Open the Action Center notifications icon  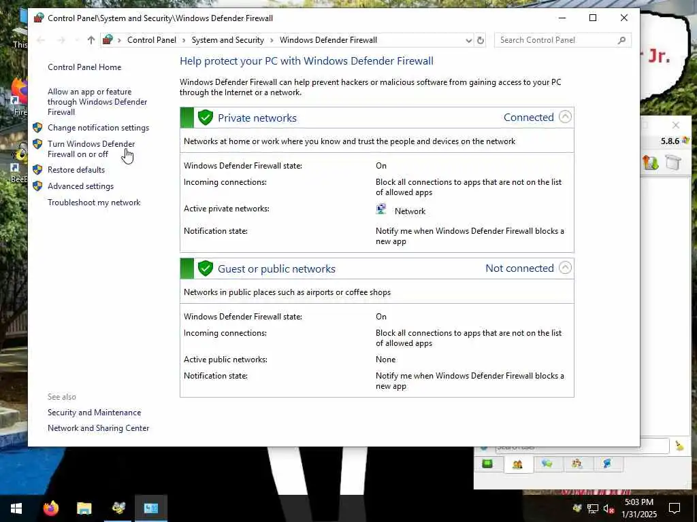pos(675,508)
